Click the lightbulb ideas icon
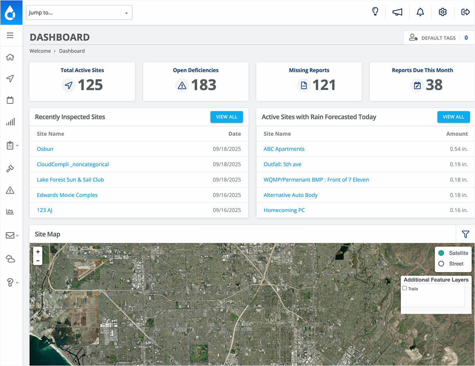Viewport: 475px width, 366px height. coord(375,12)
